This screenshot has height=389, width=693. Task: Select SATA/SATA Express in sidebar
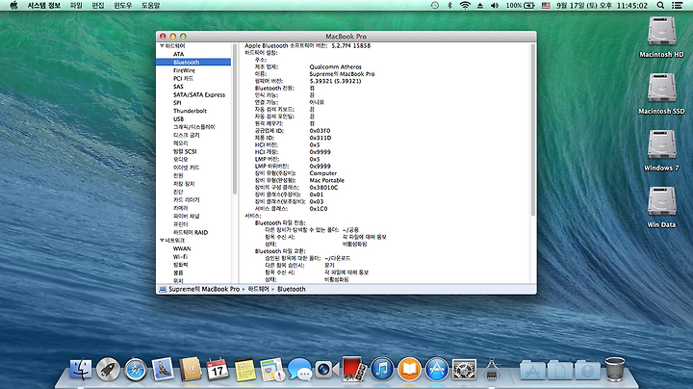coord(199,94)
